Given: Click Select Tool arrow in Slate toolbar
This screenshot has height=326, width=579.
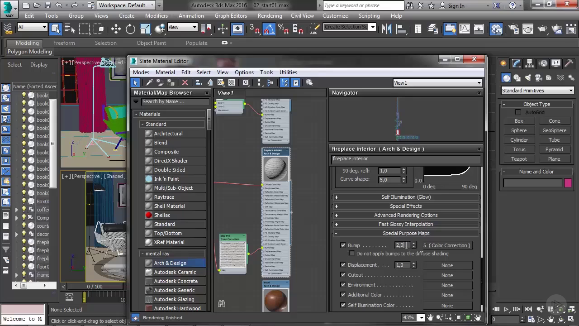Looking at the screenshot, I should coord(135,82).
